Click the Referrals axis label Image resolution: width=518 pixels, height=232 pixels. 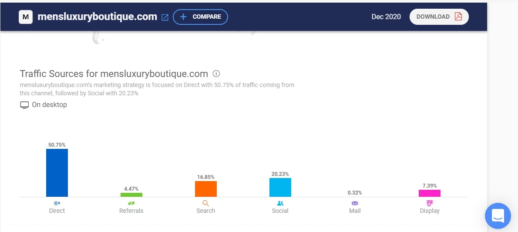(131, 211)
